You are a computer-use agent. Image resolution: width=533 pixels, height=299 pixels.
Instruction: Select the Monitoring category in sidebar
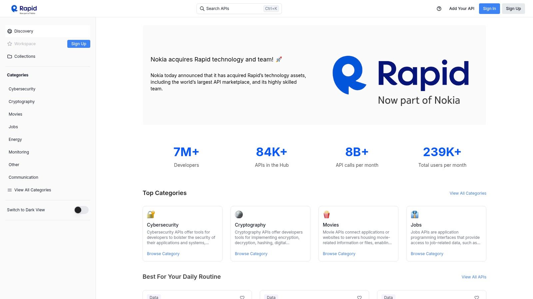coord(19,152)
